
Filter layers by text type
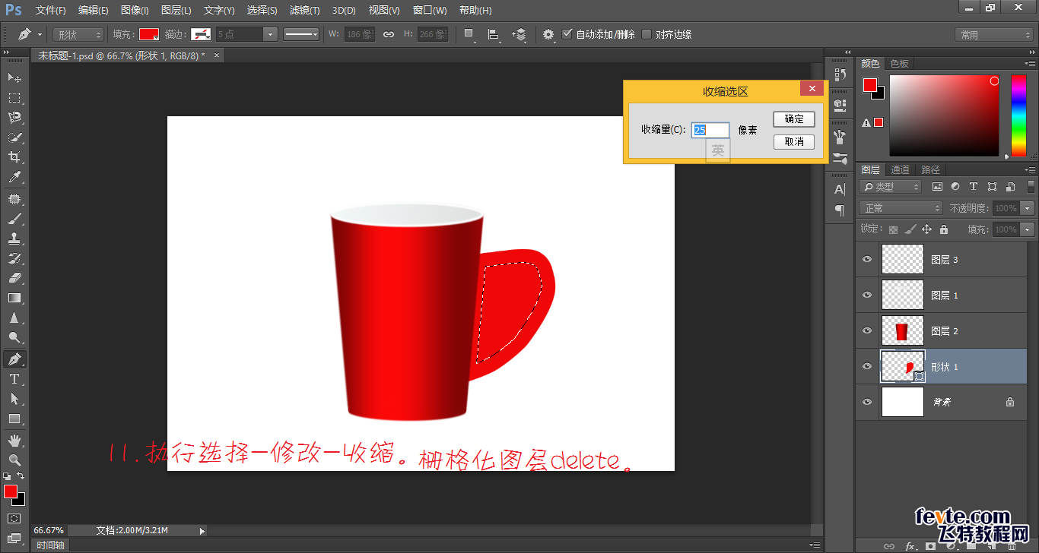974,186
